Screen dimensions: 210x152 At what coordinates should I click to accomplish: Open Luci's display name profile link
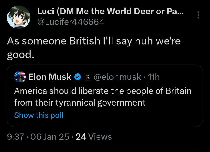(x=111, y=12)
